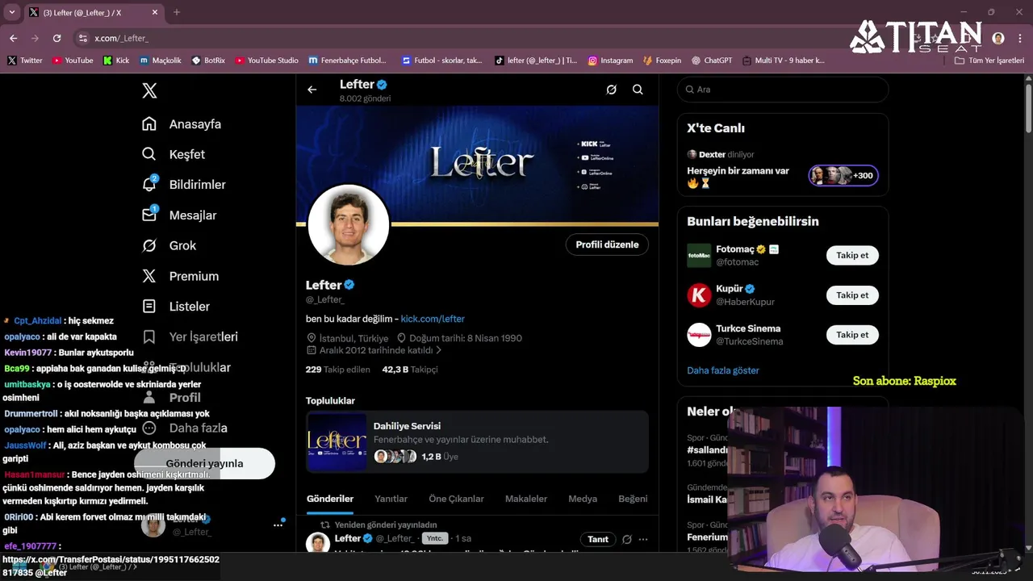Switch to Makaleler tab

point(526,499)
